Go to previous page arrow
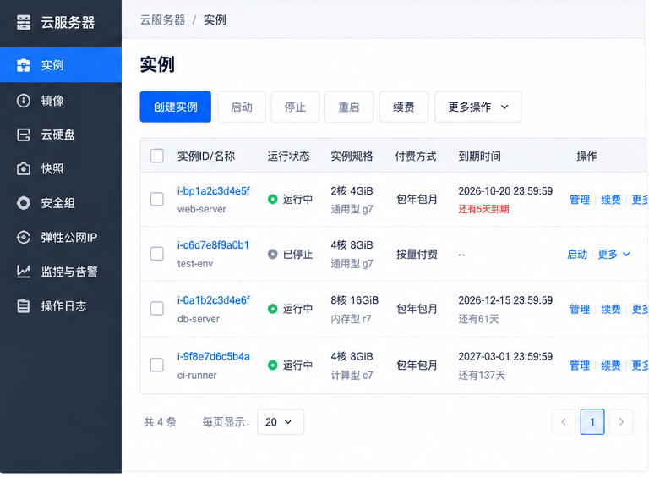 (x=564, y=421)
